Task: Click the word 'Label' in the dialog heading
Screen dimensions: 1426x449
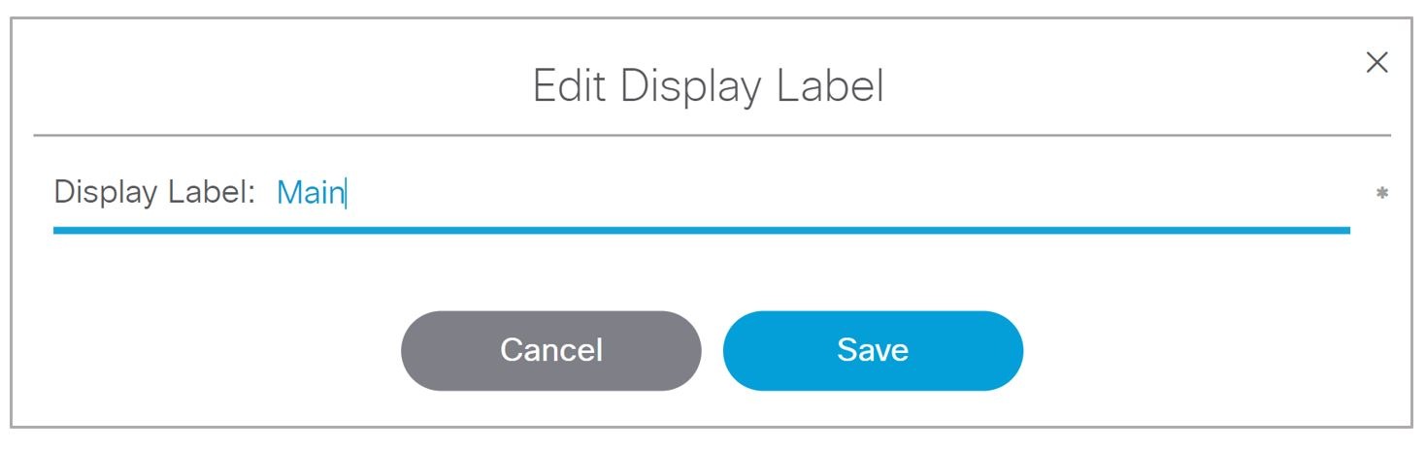Action: point(831,87)
